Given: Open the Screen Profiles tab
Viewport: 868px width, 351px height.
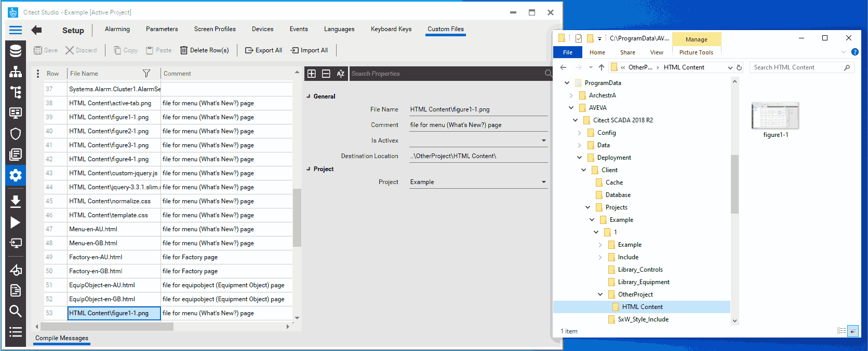Looking at the screenshot, I should tap(215, 29).
